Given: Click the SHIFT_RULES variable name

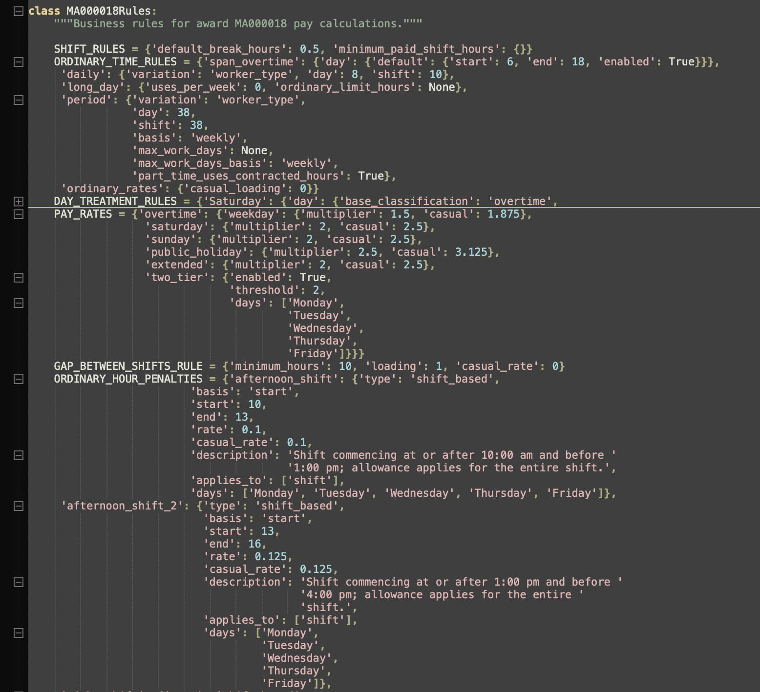Looking at the screenshot, I should [x=89, y=49].
